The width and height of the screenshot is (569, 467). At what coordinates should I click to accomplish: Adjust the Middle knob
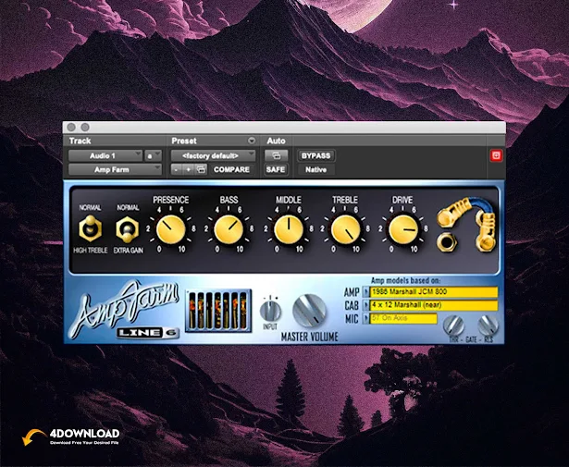click(289, 229)
